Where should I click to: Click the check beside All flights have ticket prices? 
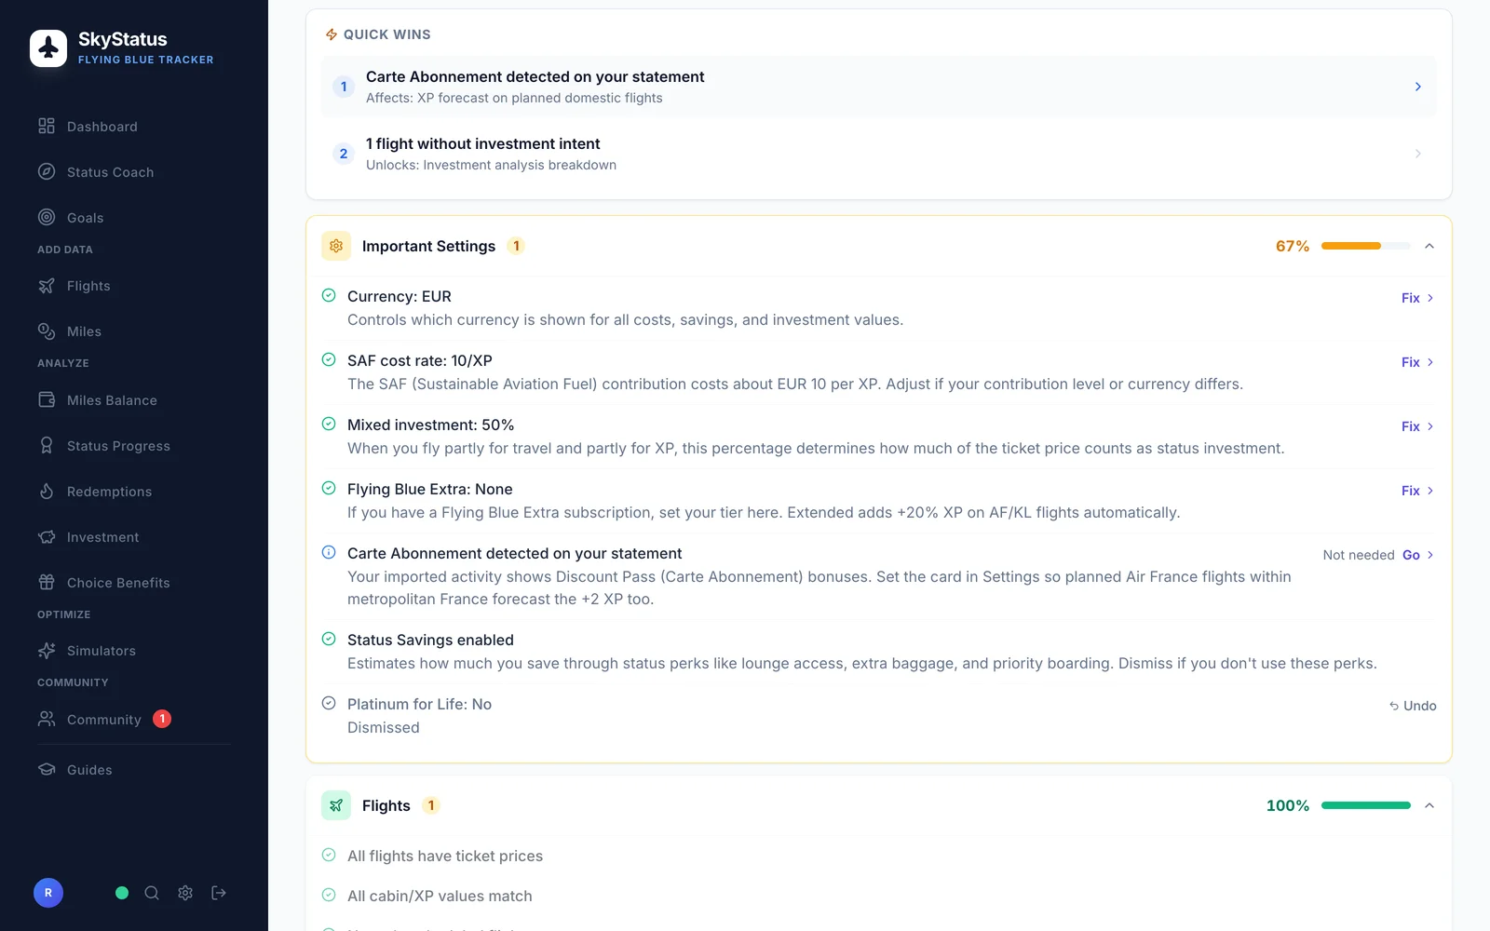tap(329, 855)
